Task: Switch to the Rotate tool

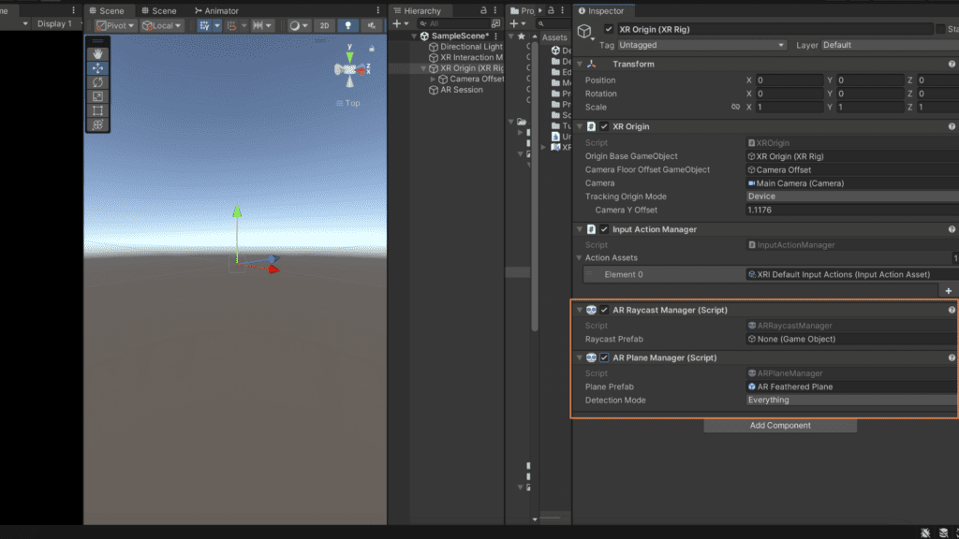Action: 97,81
